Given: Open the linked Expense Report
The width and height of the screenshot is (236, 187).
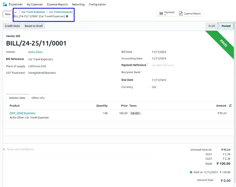Looking at the screenshot, I should 190,13.
